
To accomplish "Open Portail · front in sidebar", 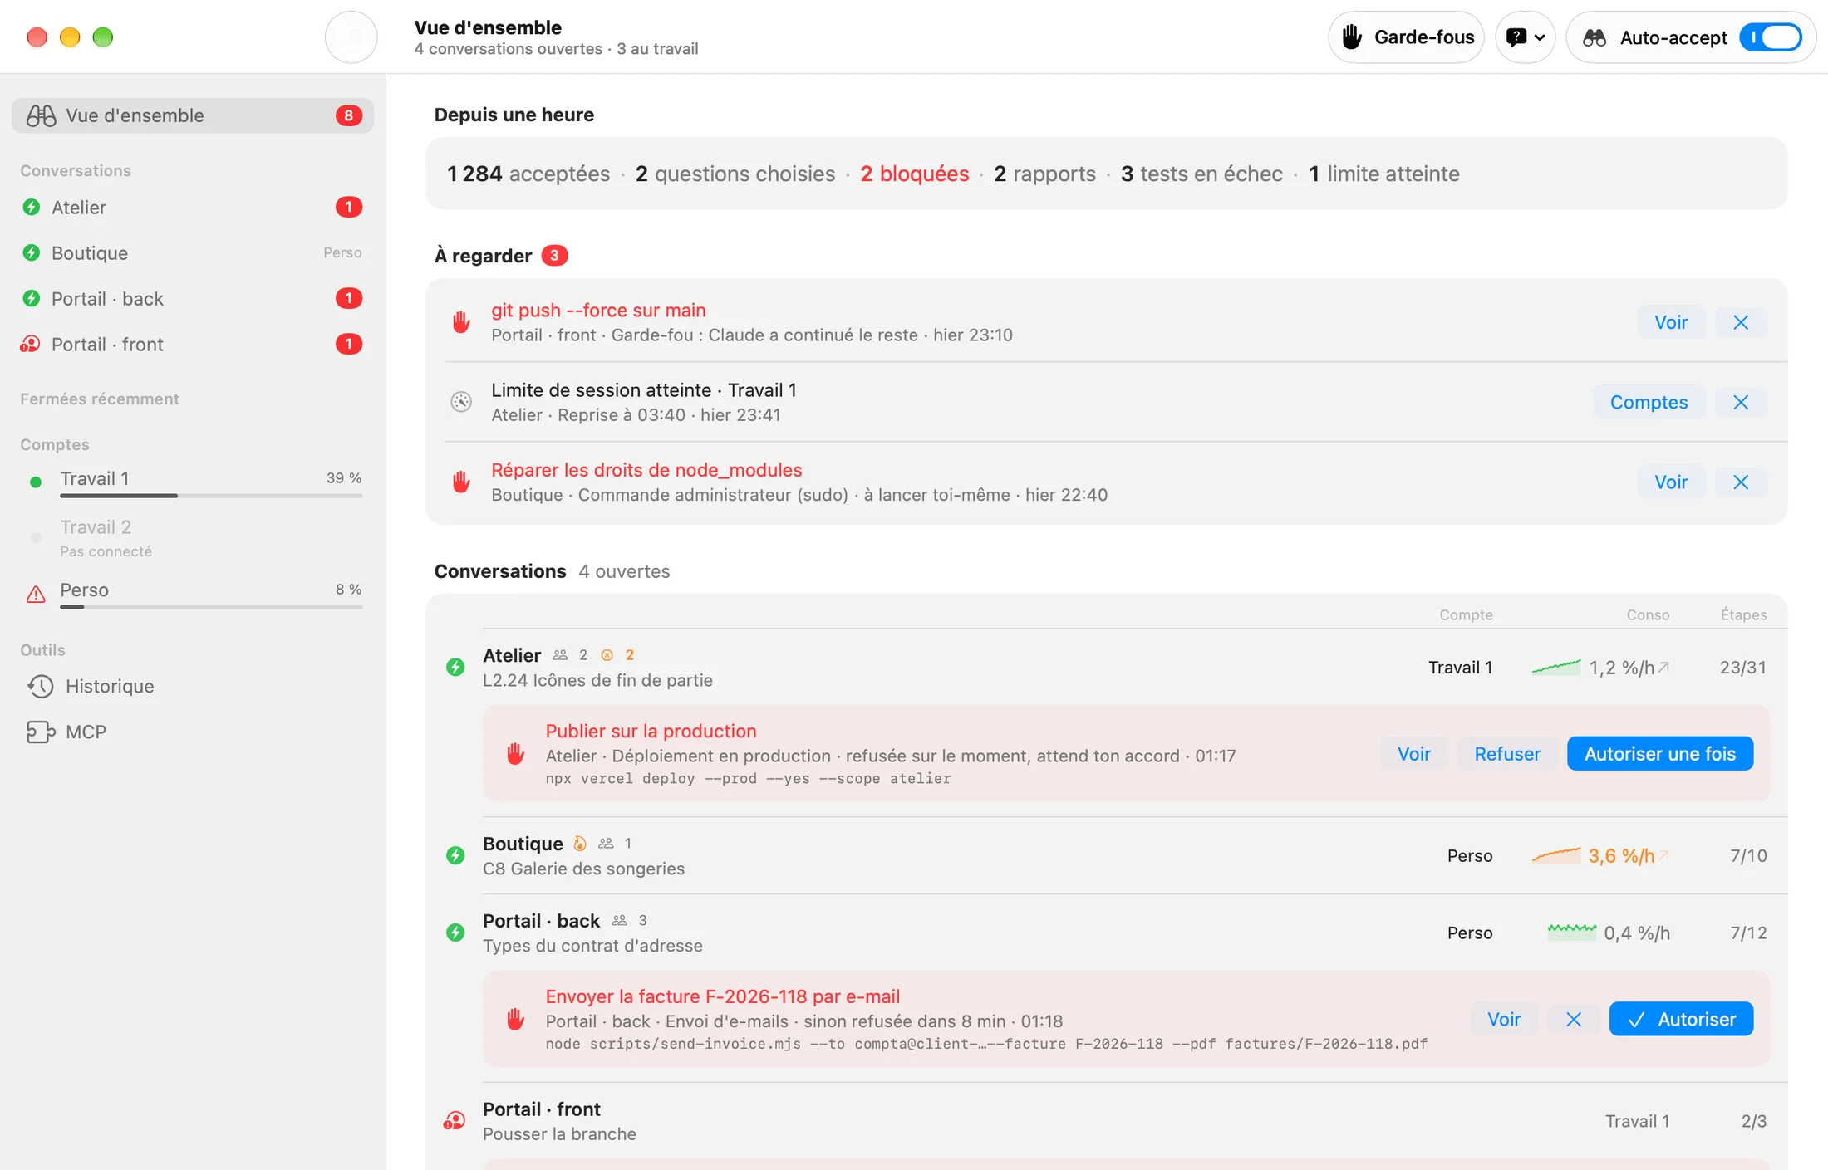I will coord(193,344).
